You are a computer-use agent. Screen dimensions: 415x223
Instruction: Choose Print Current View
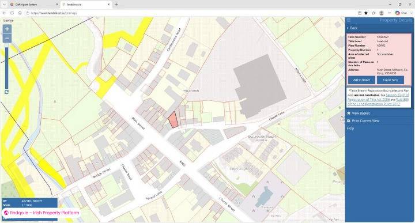coord(365,121)
